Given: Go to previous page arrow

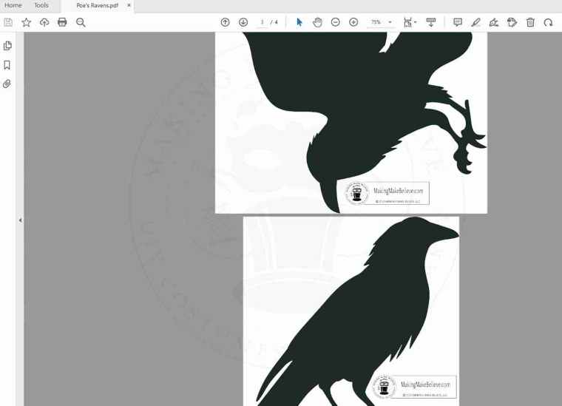Looking at the screenshot, I should (x=225, y=22).
